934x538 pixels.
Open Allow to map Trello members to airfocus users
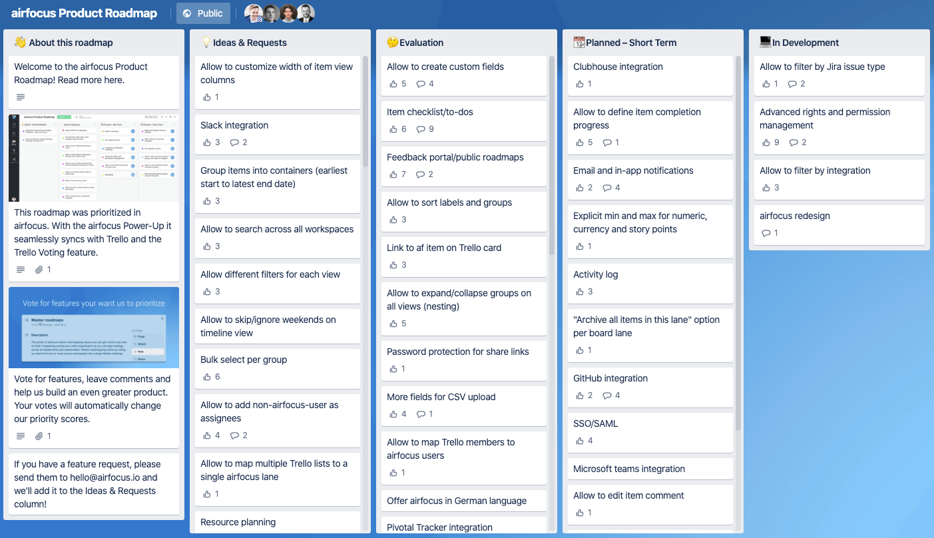tap(463, 457)
